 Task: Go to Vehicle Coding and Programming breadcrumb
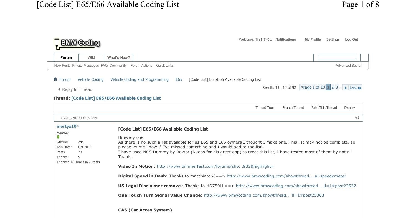pyautogui.click(x=139, y=79)
